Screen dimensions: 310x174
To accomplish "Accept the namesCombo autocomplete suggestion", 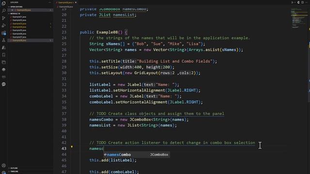I will [137, 155].
